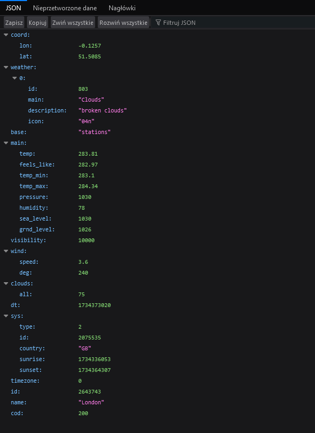315x433 pixels.
Task: Click Rozwiń wszystkie button
Action: coord(123,23)
